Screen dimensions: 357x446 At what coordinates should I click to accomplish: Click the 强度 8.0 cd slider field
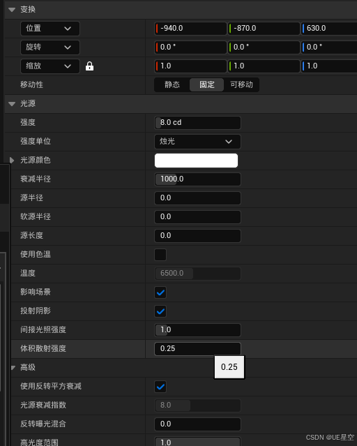(197, 123)
